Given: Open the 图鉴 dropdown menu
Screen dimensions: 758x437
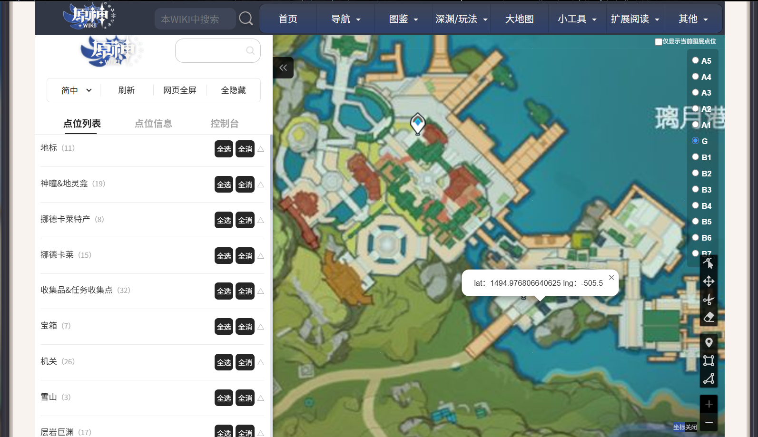Looking at the screenshot, I should [404, 19].
